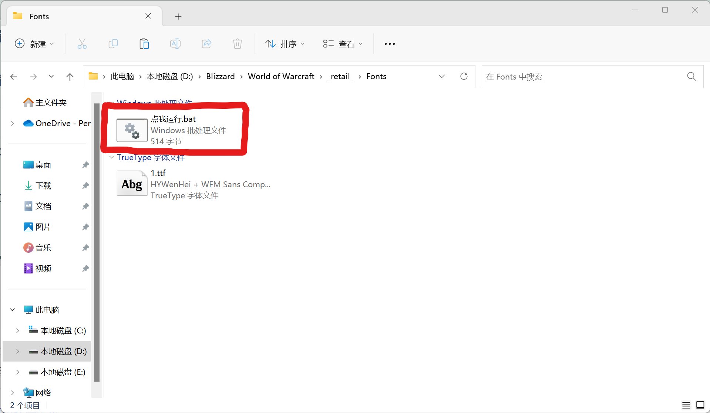
Task: Click World of Warcraft in the breadcrumb path
Action: click(x=281, y=77)
